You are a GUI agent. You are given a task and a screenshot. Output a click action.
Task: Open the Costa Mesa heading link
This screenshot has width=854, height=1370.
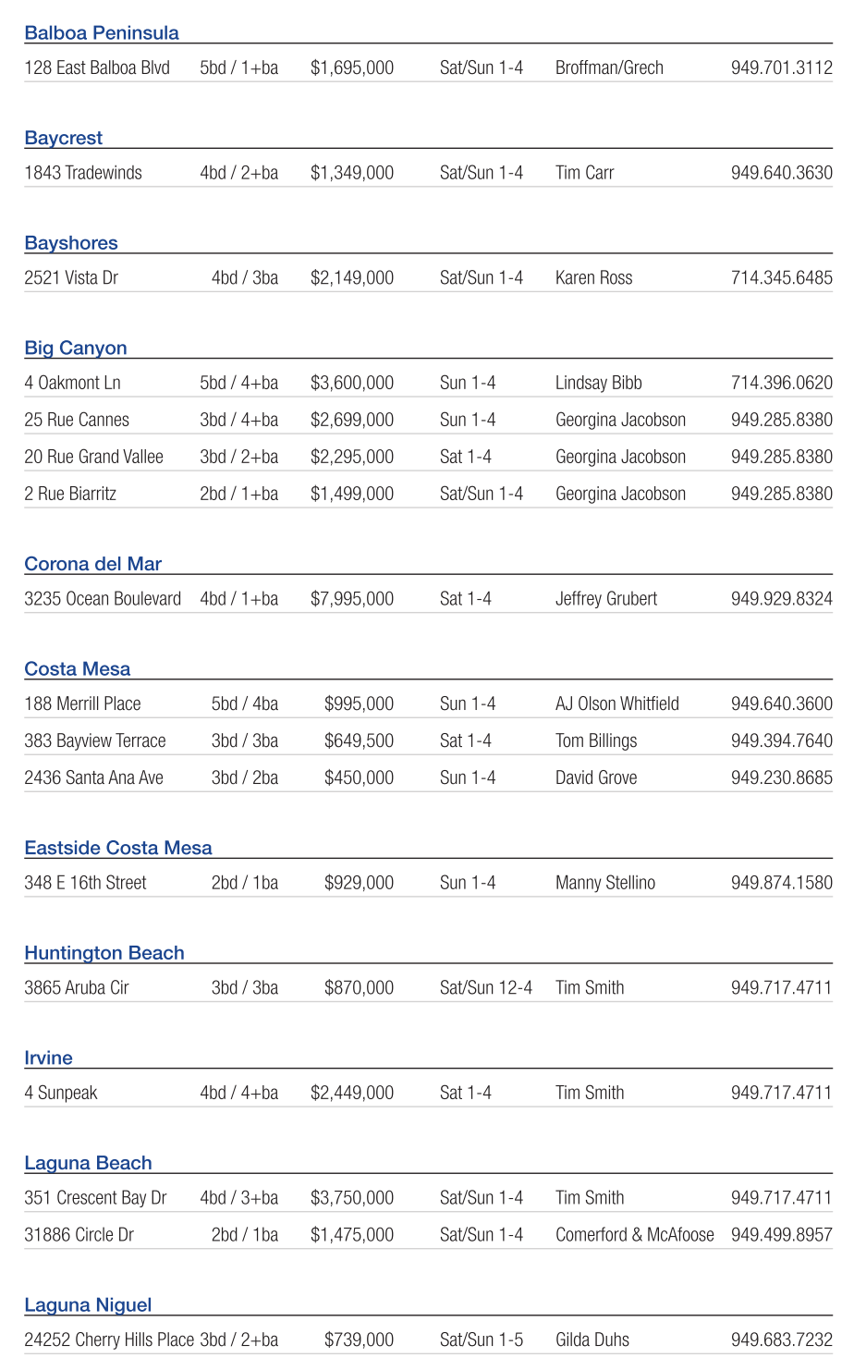[78, 669]
